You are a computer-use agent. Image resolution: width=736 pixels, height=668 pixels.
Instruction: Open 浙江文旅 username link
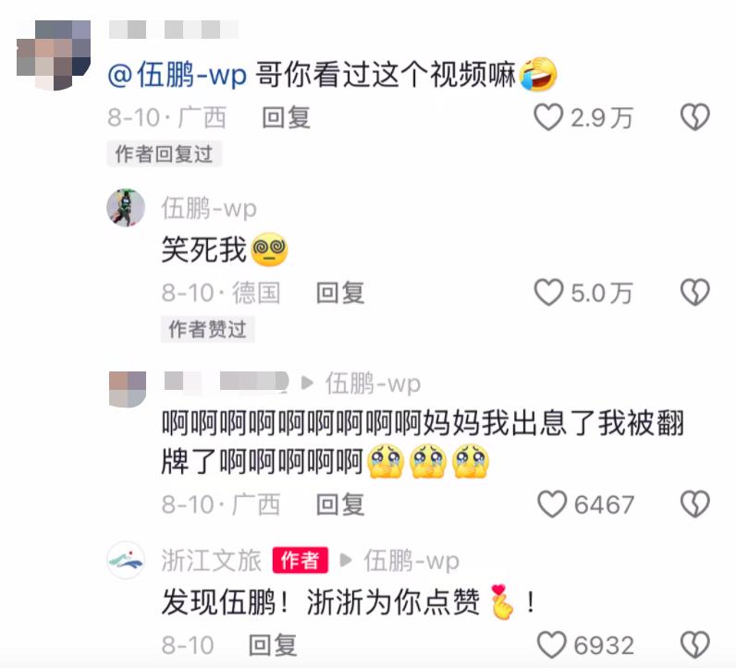pos(211,560)
